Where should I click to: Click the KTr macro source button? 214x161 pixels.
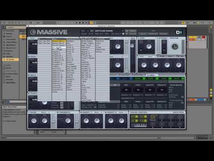(135, 117)
